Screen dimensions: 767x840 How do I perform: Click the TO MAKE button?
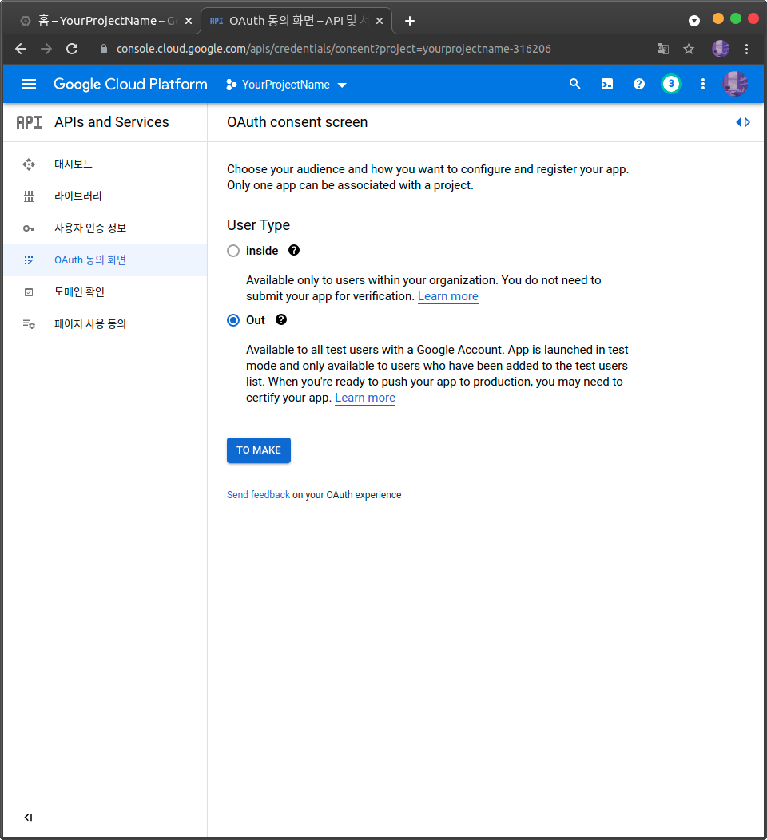pos(259,450)
